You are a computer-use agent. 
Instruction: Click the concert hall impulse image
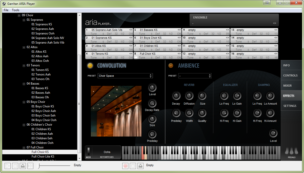(x=116, y=111)
